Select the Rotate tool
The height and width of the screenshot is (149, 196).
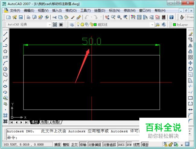click(191, 69)
